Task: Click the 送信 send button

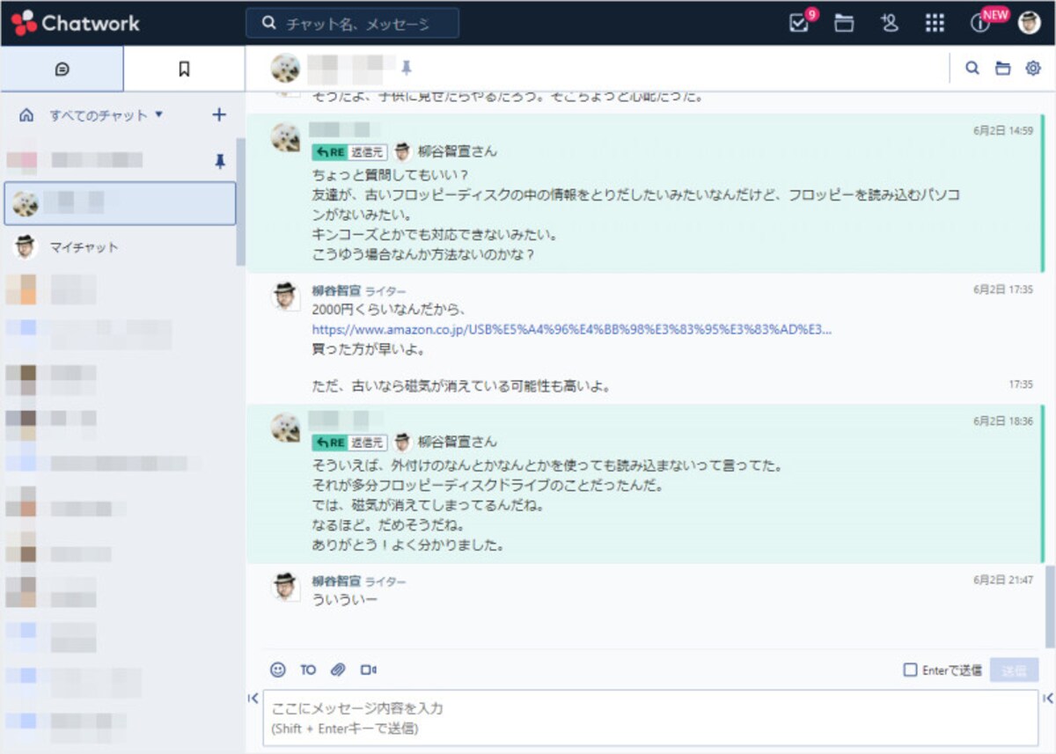Action: point(1014,670)
